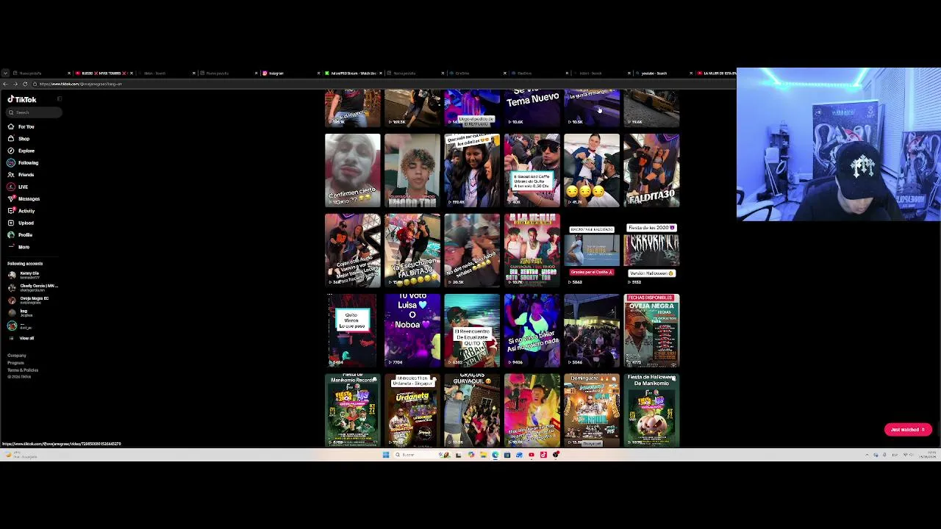Open the Edge icon in taskbar
The image size is (941, 529).
(x=495, y=455)
